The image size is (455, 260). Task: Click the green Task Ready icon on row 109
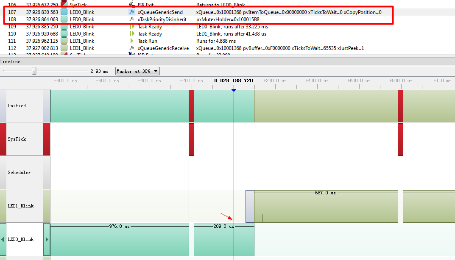pos(131,26)
